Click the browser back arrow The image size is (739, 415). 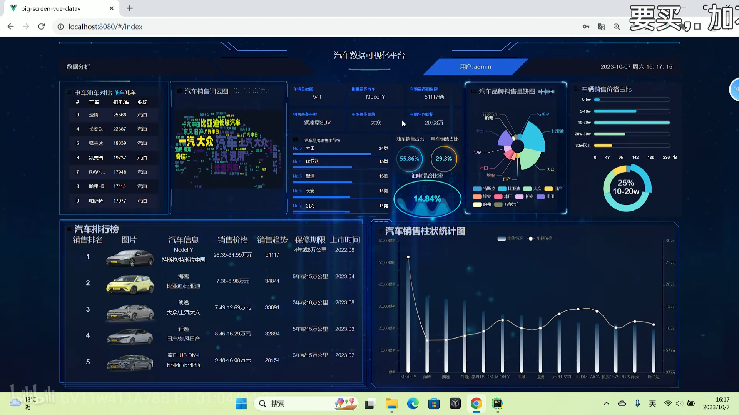[x=11, y=27]
